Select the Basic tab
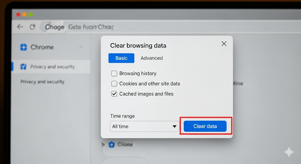The width and height of the screenshot is (301, 164). pyautogui.click(x=121, y=58)
